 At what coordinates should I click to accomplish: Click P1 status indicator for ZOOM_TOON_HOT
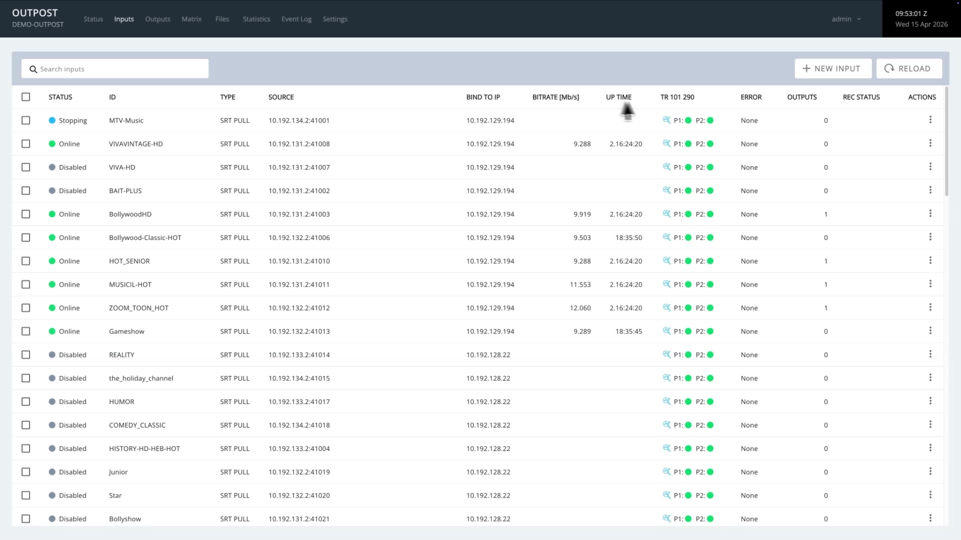[x=688, y=308]
